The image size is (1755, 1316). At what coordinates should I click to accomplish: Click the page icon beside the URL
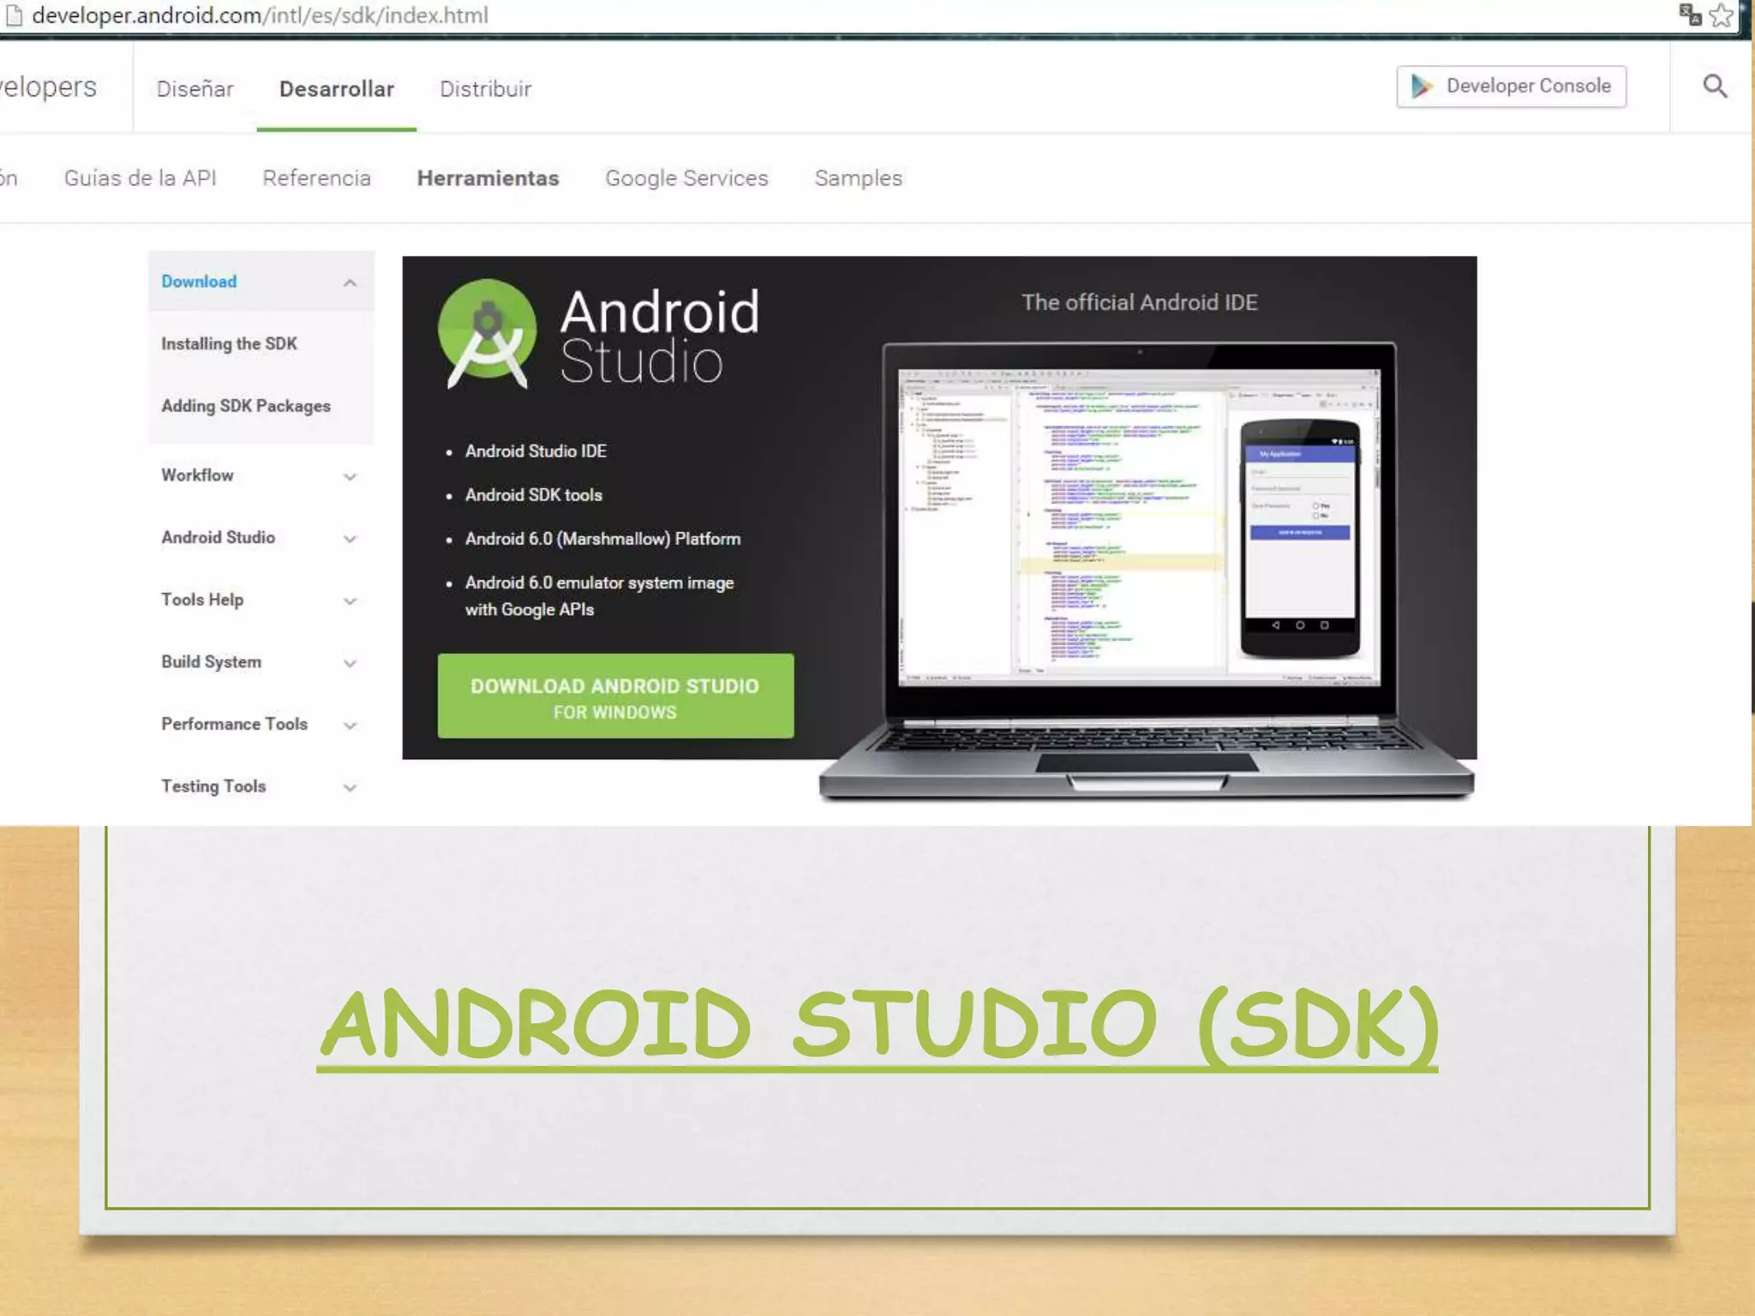[13, 15]
